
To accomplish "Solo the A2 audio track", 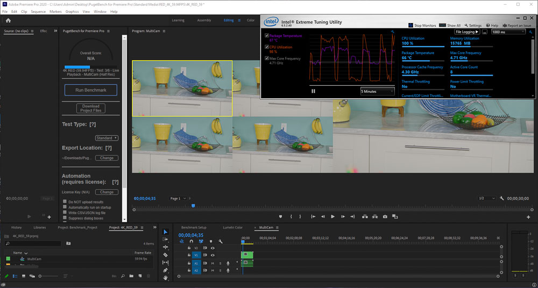I will click(x=220, y=270).
